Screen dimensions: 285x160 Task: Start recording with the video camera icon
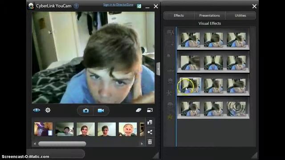[101, 111]
